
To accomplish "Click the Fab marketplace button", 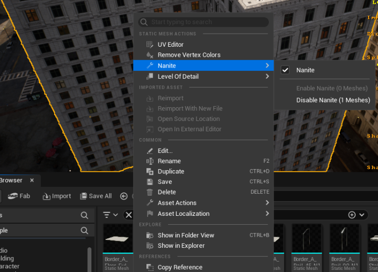I will (x=19, y=196).
